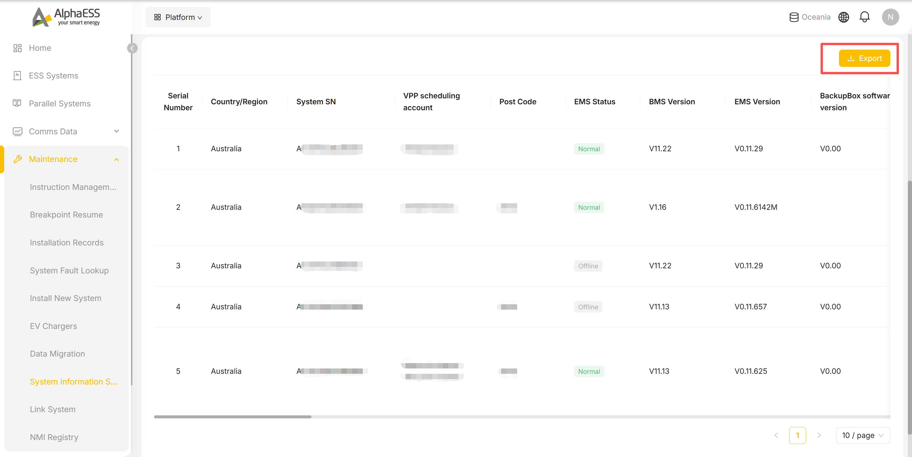
Task: Collapse the sidebar with the arrow handle
Action: pyautogui.click(x=132, y=48)
